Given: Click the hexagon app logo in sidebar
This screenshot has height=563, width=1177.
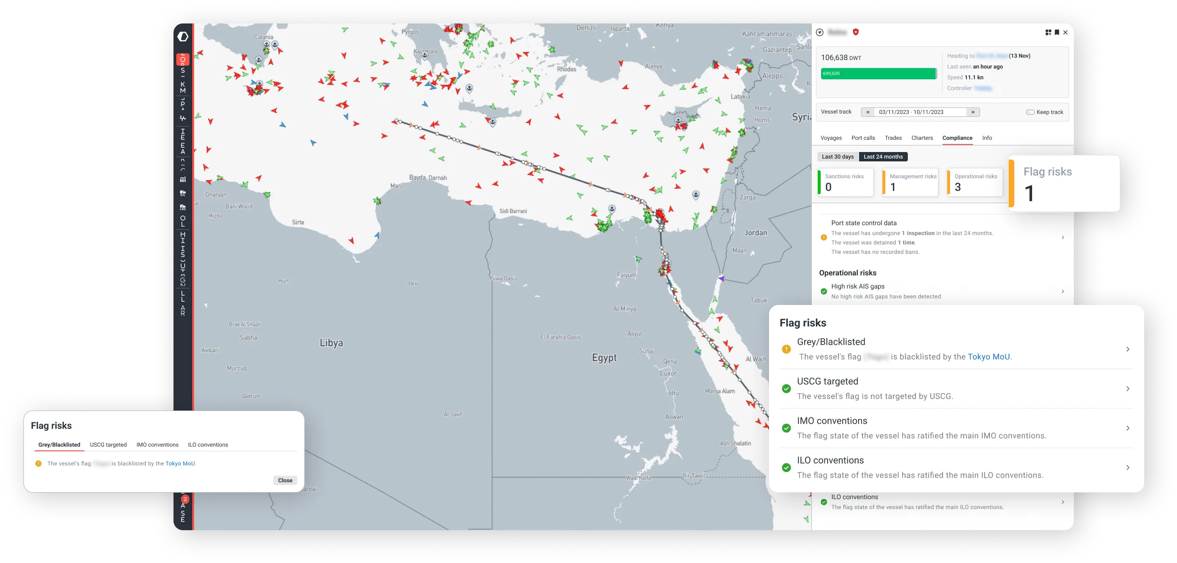Looking at the screenshot, I should pyautogui.click(x=183, y=37).
